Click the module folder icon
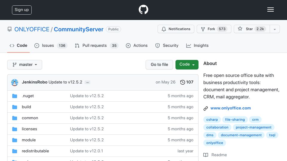This screenshot has height=161, width=287. tap(15, 140)
